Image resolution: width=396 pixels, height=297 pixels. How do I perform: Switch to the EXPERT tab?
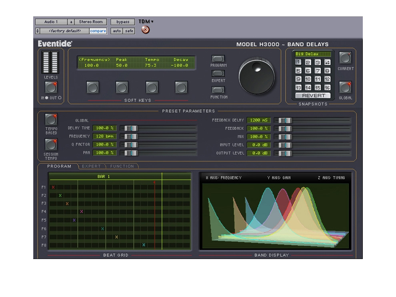pos(91,166)
